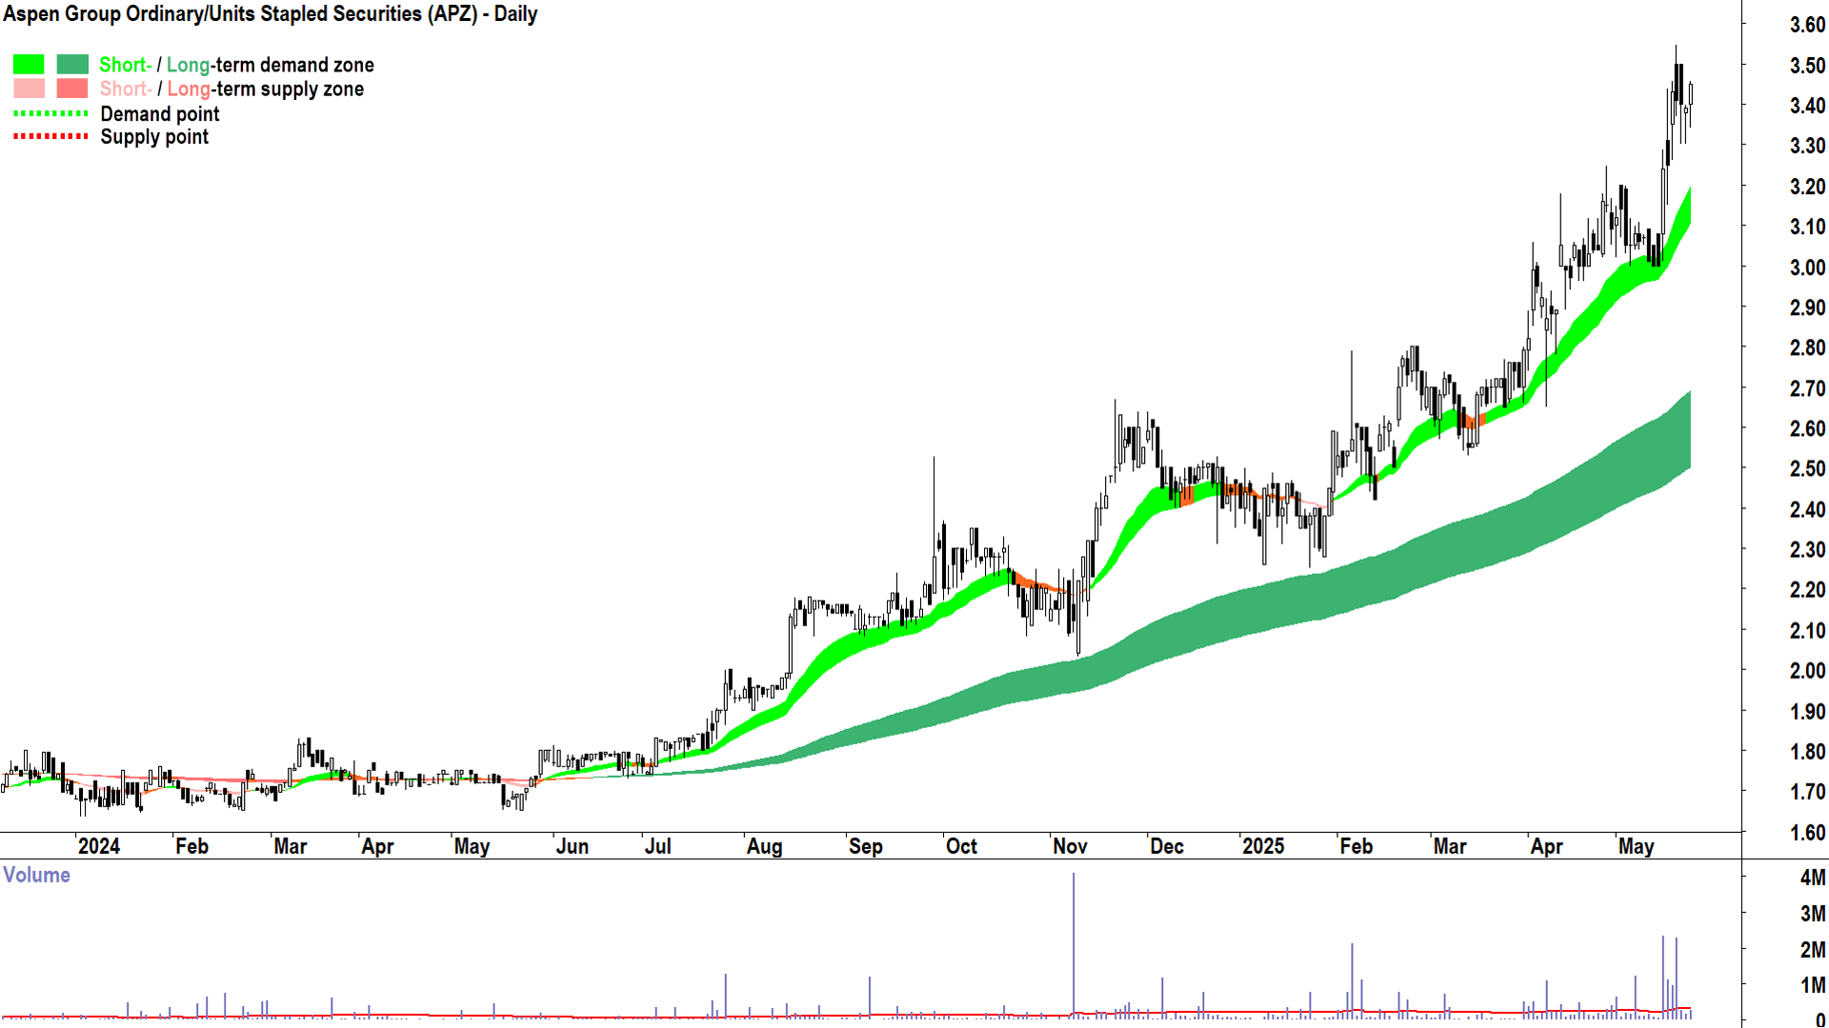This screenshot has height=1028, width=1829.
Task: Click the Nov date axis label
Action: coord(1071,846)
